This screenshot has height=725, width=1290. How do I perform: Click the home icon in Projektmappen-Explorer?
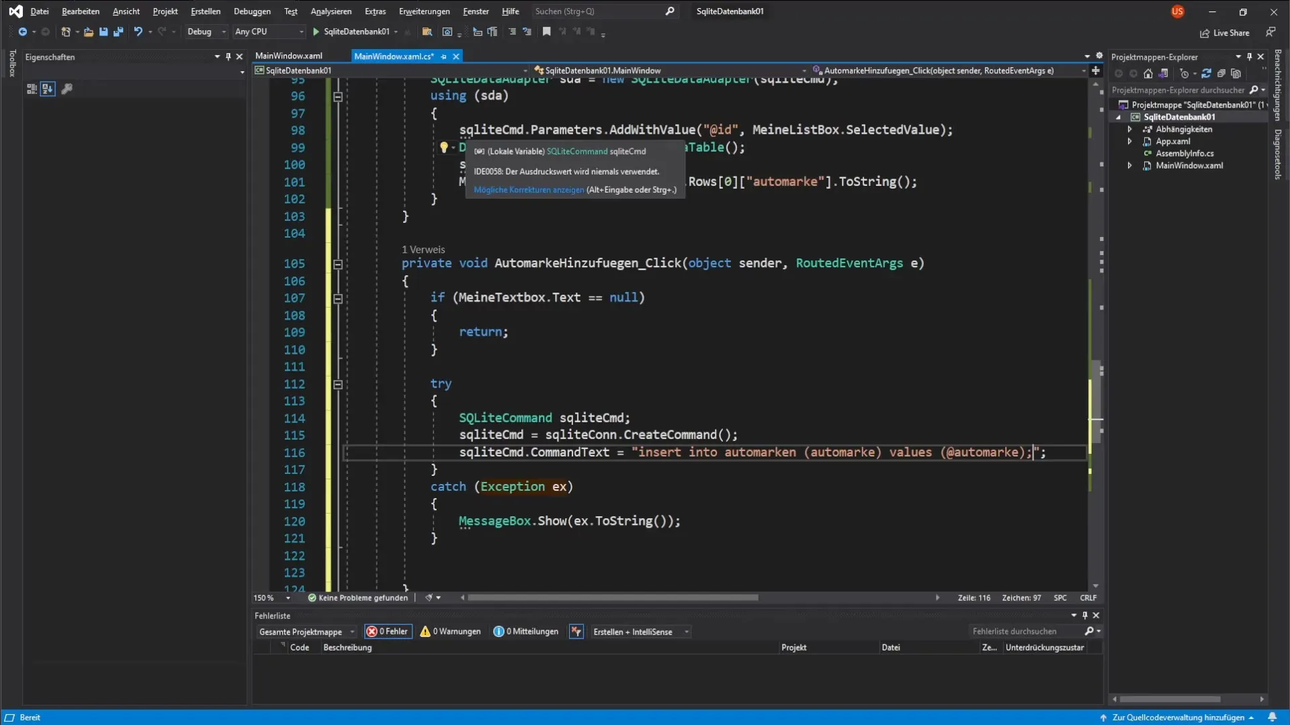point(1148,74)
